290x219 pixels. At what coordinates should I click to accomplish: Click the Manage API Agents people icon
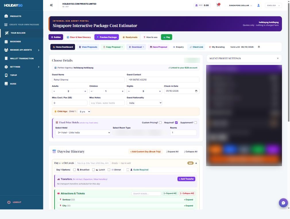click(6, 50)
